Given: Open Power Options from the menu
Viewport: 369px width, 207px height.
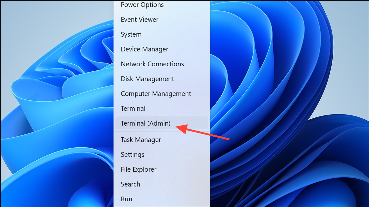Looking at the screenshot, I should [x=162, y=5].
